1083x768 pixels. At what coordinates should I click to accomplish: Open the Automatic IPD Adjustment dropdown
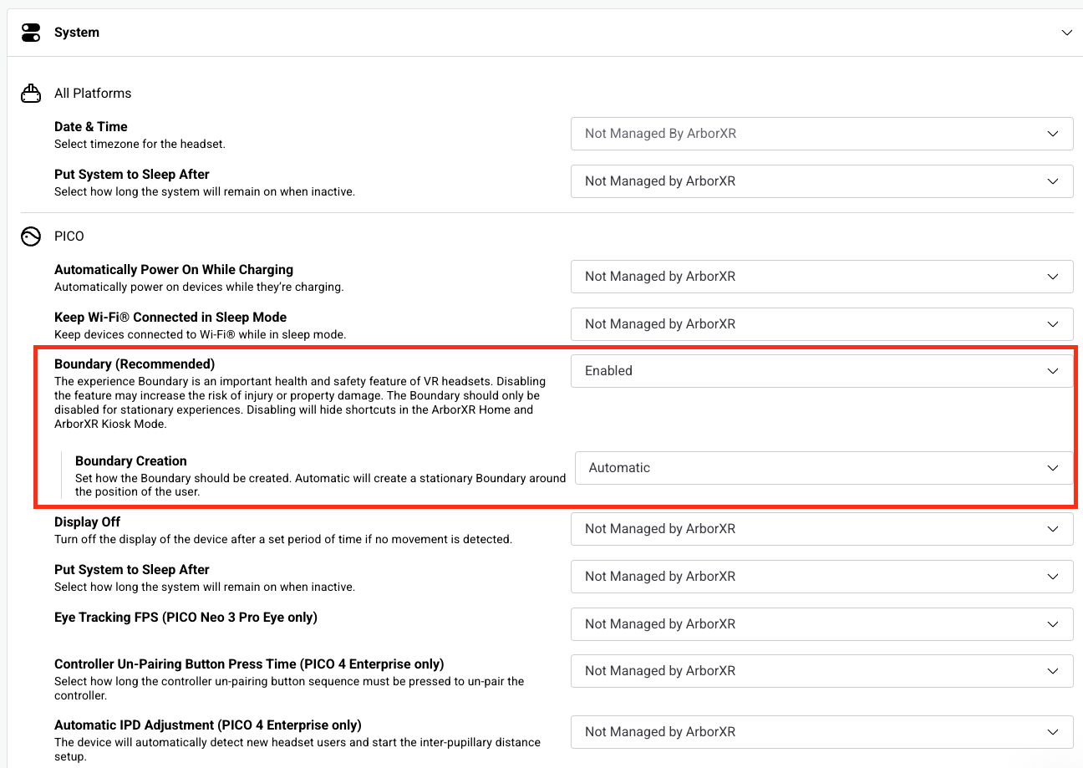coord(822,732)
